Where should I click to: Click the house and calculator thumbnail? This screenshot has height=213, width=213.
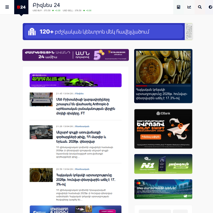click(x=41, y=132)
